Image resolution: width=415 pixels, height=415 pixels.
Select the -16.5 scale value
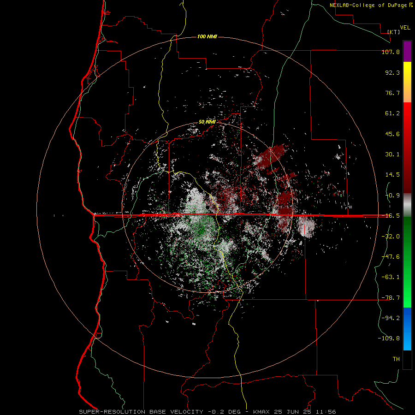[x=391, y=216]
